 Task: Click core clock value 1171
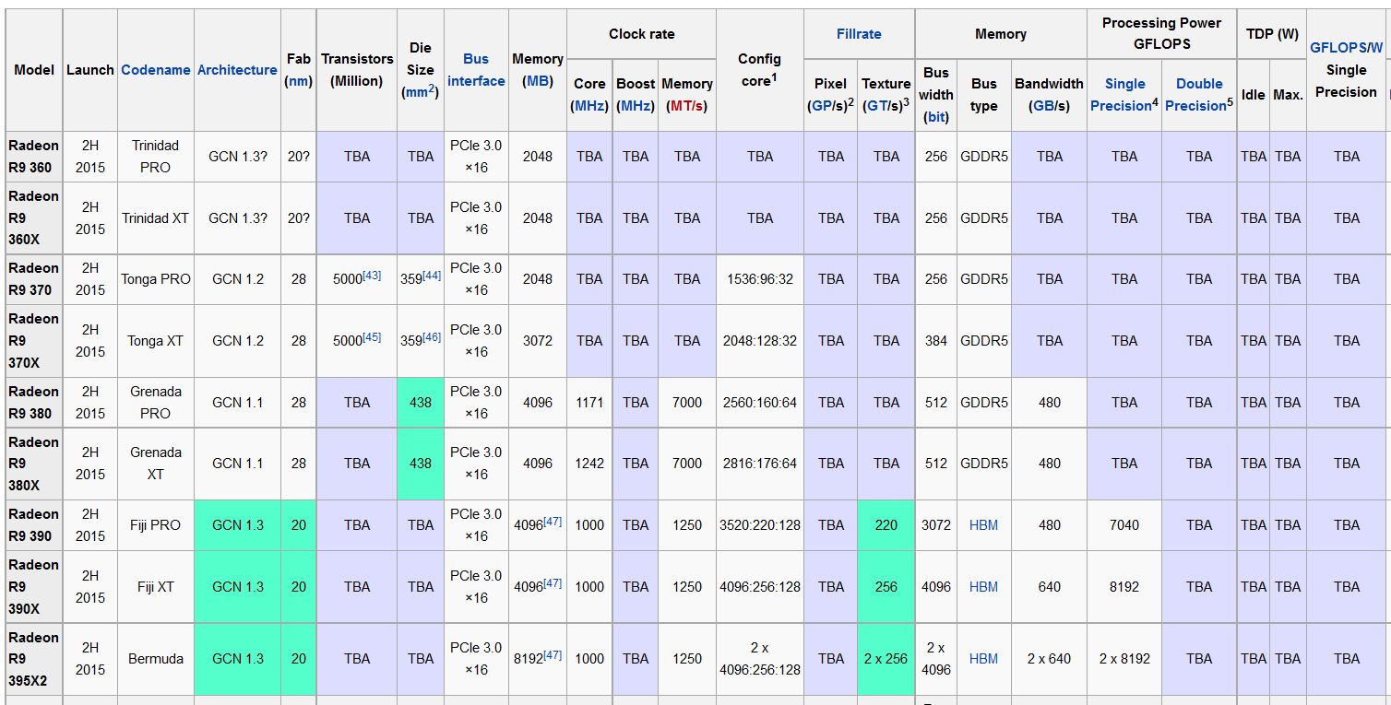(x=589, y=403)
